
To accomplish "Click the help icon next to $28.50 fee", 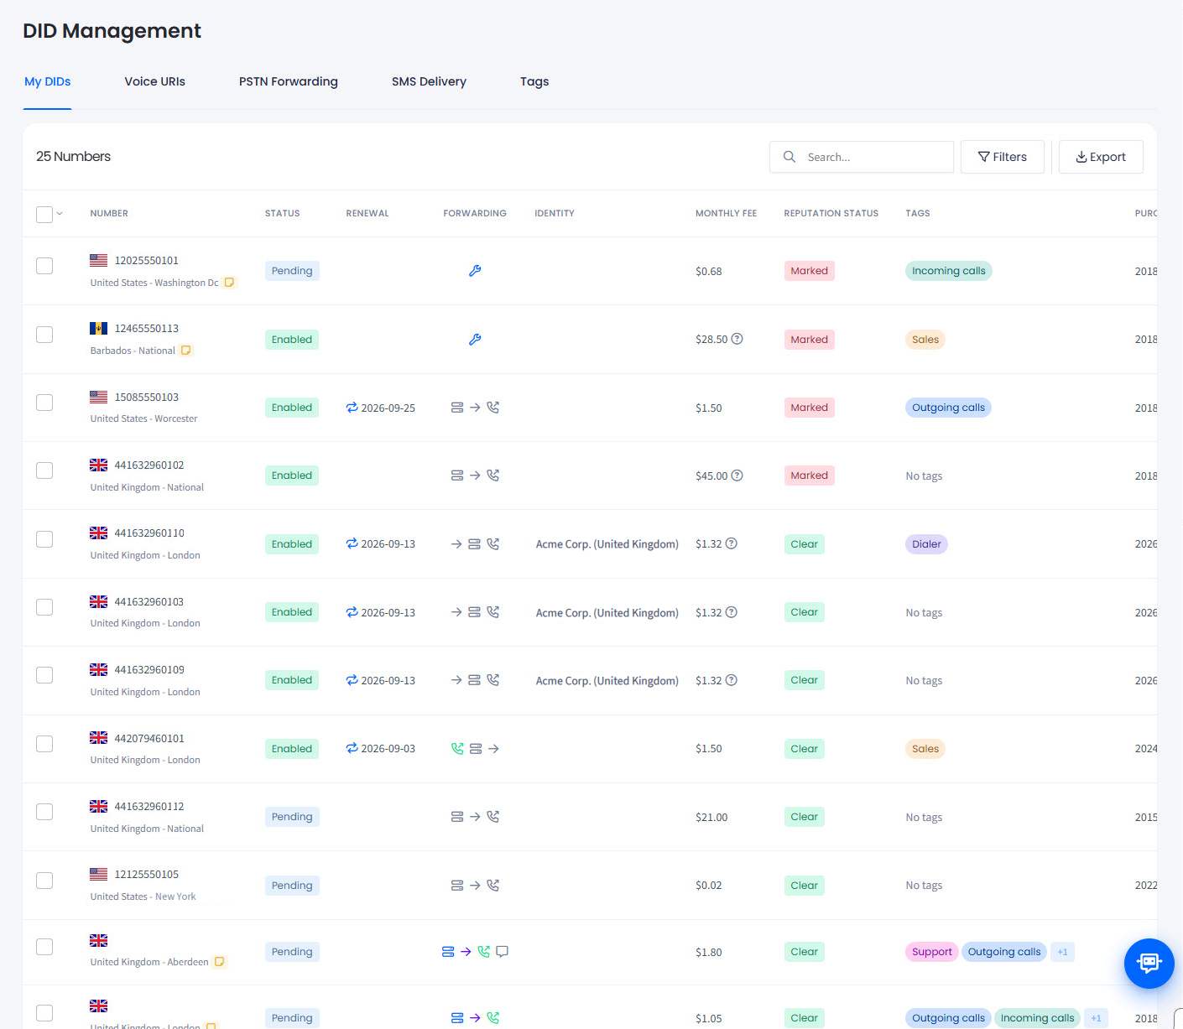I will [x=737, y=339].
